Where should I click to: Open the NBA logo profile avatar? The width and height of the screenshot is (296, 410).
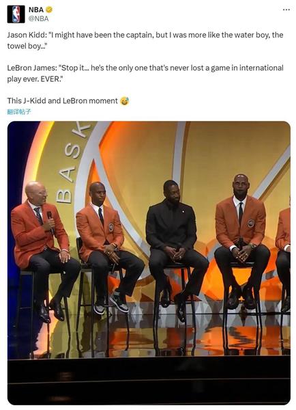tap(16, 14)
